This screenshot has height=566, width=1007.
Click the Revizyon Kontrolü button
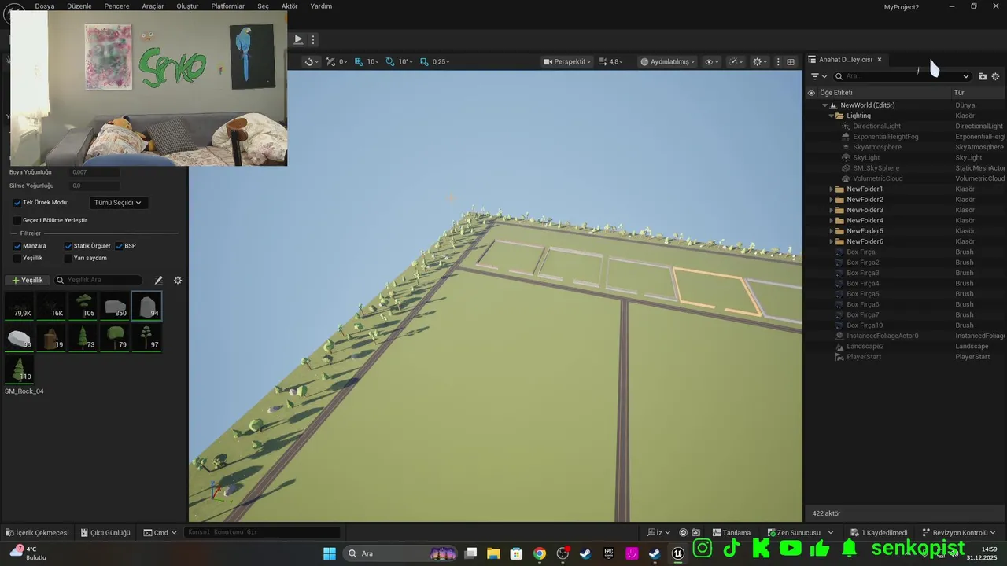(x=959, y=532)
